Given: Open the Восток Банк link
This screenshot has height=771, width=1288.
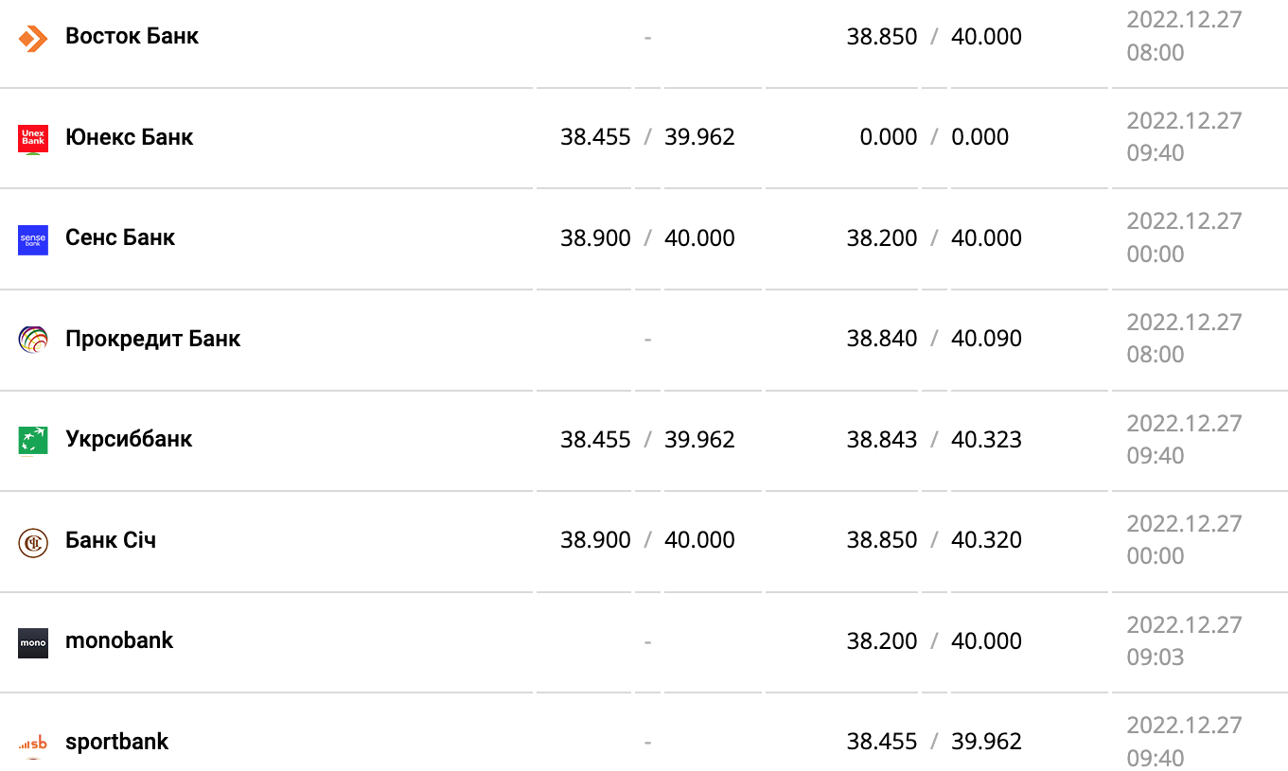Looking at the screenshot, I should coord(132,37).
